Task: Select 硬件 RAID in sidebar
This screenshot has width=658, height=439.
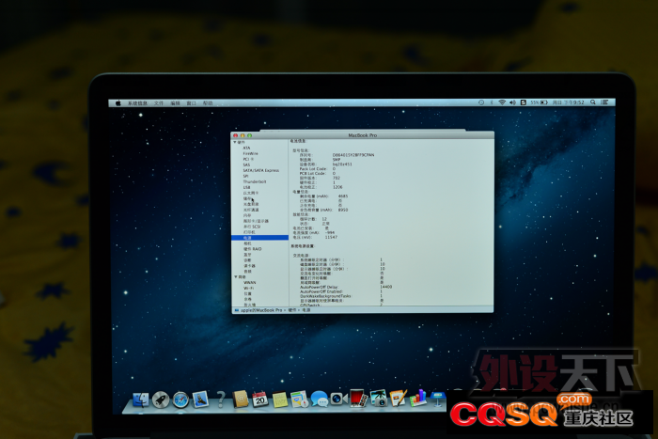Action: [x=253, y=249]
